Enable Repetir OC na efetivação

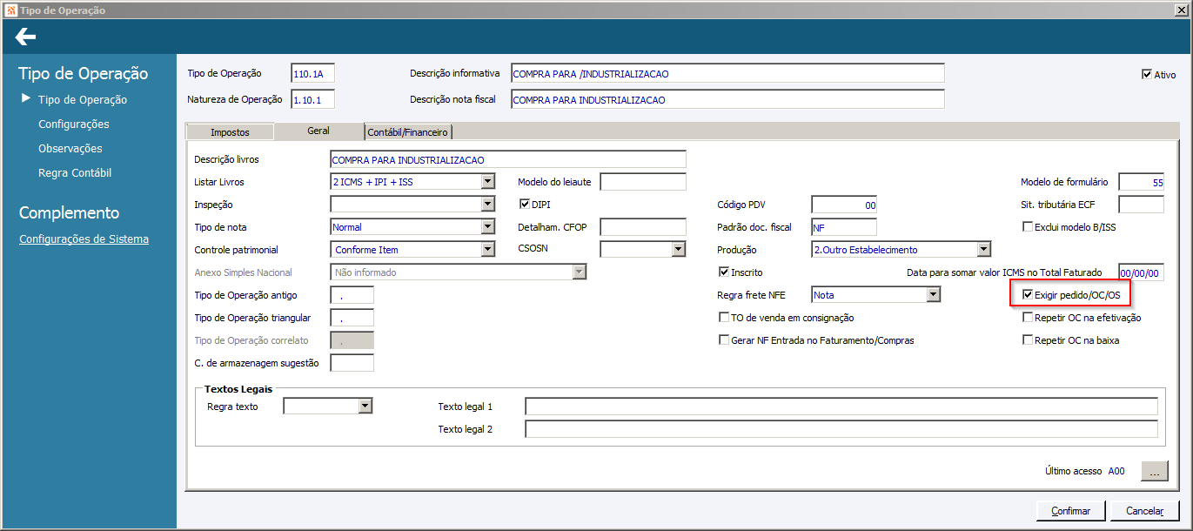click(1028, 318)
